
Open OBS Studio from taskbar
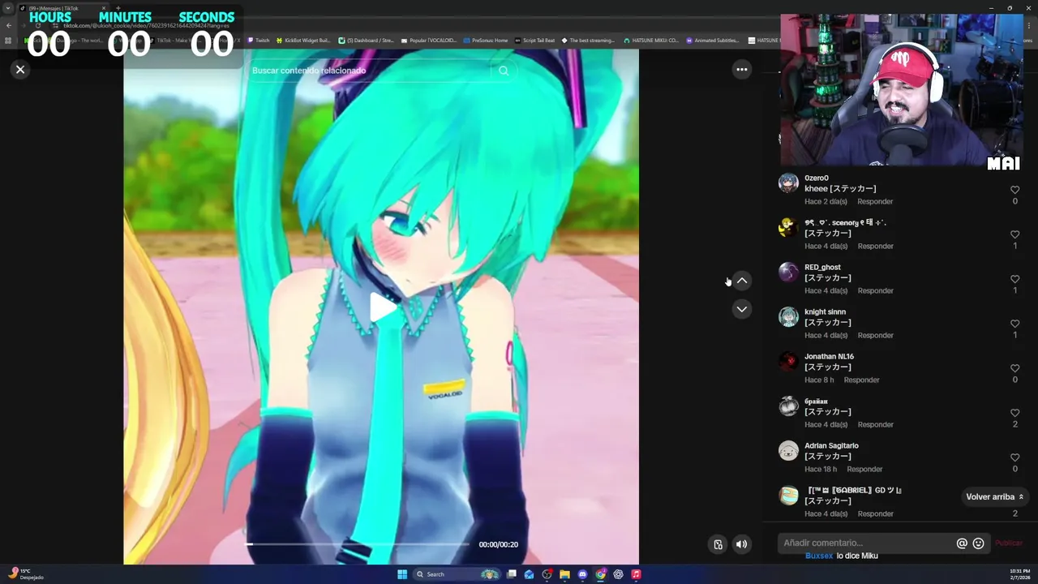tap(547, 574)
